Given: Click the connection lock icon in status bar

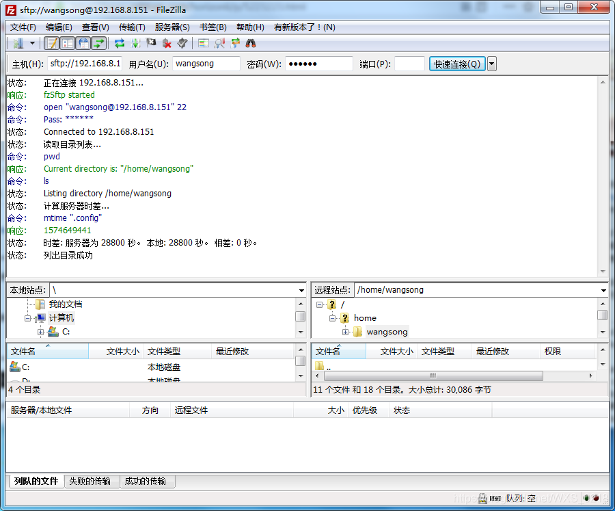Looking at the screenshot, I should click(x=482, y=498).
